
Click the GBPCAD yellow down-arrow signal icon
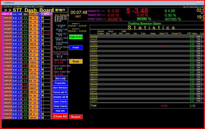point(43,77)
